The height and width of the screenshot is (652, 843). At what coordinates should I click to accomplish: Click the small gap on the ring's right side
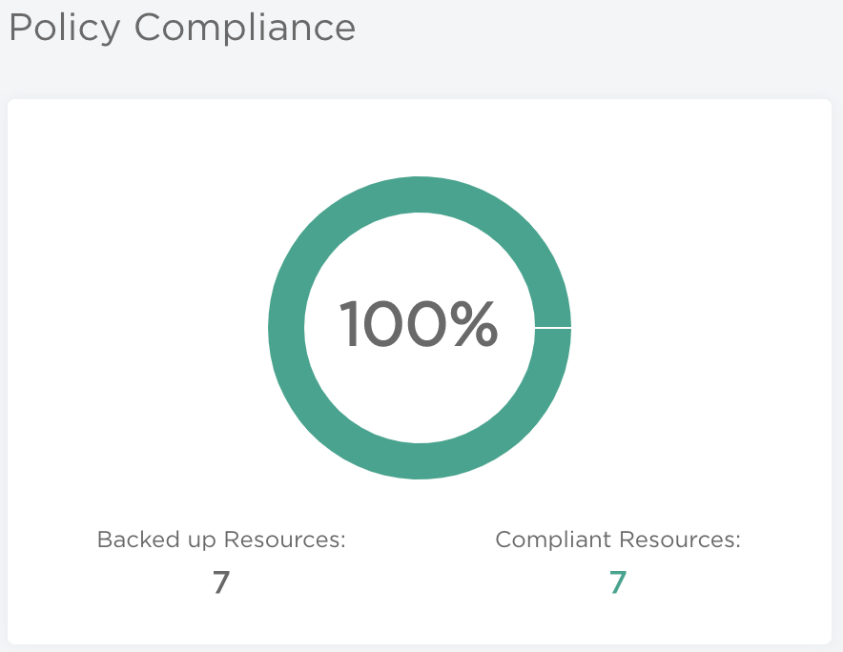click(553, 328)
